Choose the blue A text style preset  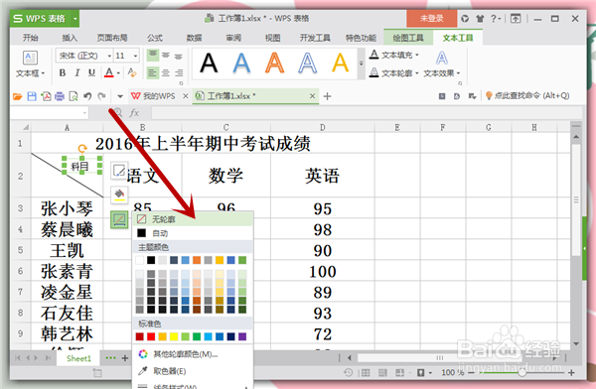(241, 64)
